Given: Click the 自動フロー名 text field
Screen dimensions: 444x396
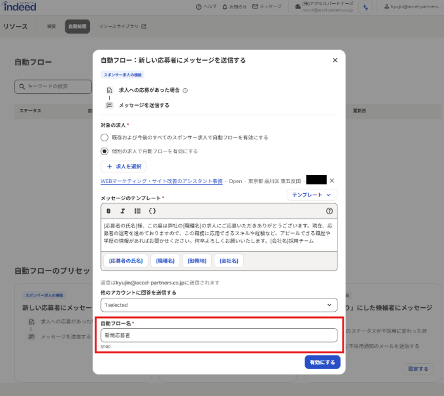Looking at the screenshot, I should pos(219,335).
